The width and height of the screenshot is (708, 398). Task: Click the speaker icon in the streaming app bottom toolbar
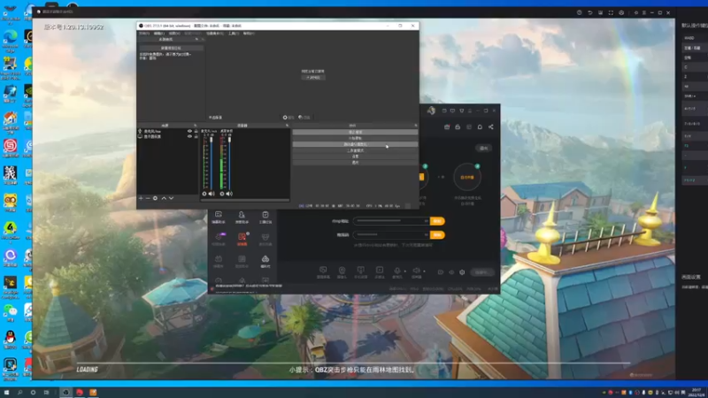point(416,271)
